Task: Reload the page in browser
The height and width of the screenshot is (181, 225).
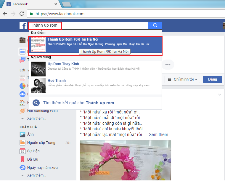Action: (x=21, y=14)
